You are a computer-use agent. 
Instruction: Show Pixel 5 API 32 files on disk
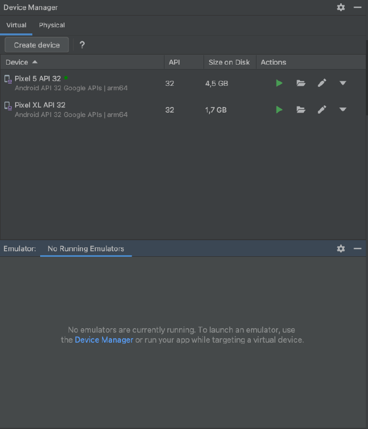(x=301, y=84)
